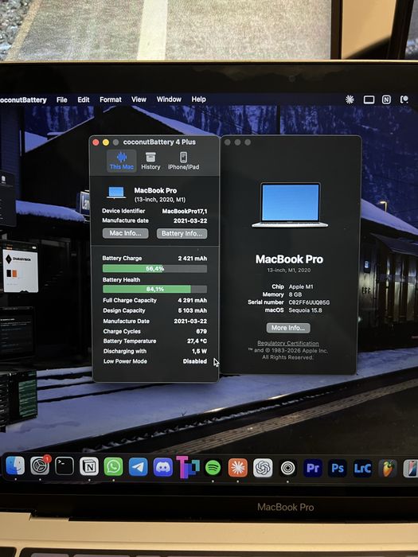Click the macOS Sequoia 15.8 text
418x557 pixels.
[x=305, y=310]
